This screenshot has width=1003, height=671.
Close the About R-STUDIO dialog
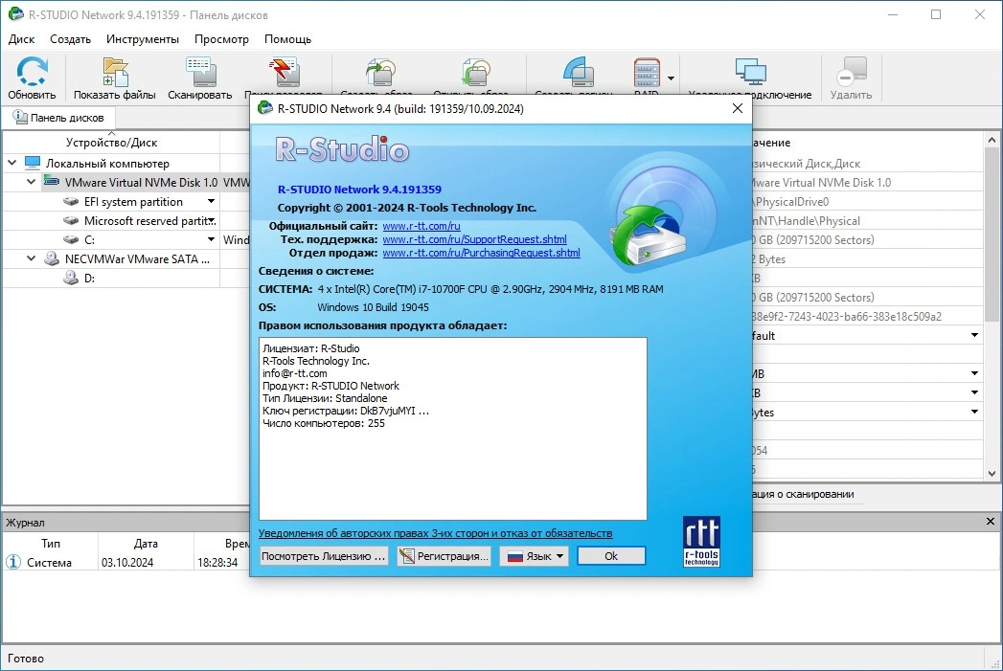[x=738, y=108]
